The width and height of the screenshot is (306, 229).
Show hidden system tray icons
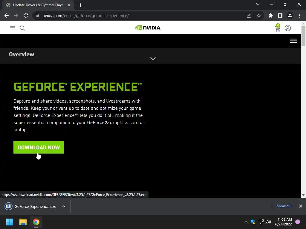tap(246, 222)
